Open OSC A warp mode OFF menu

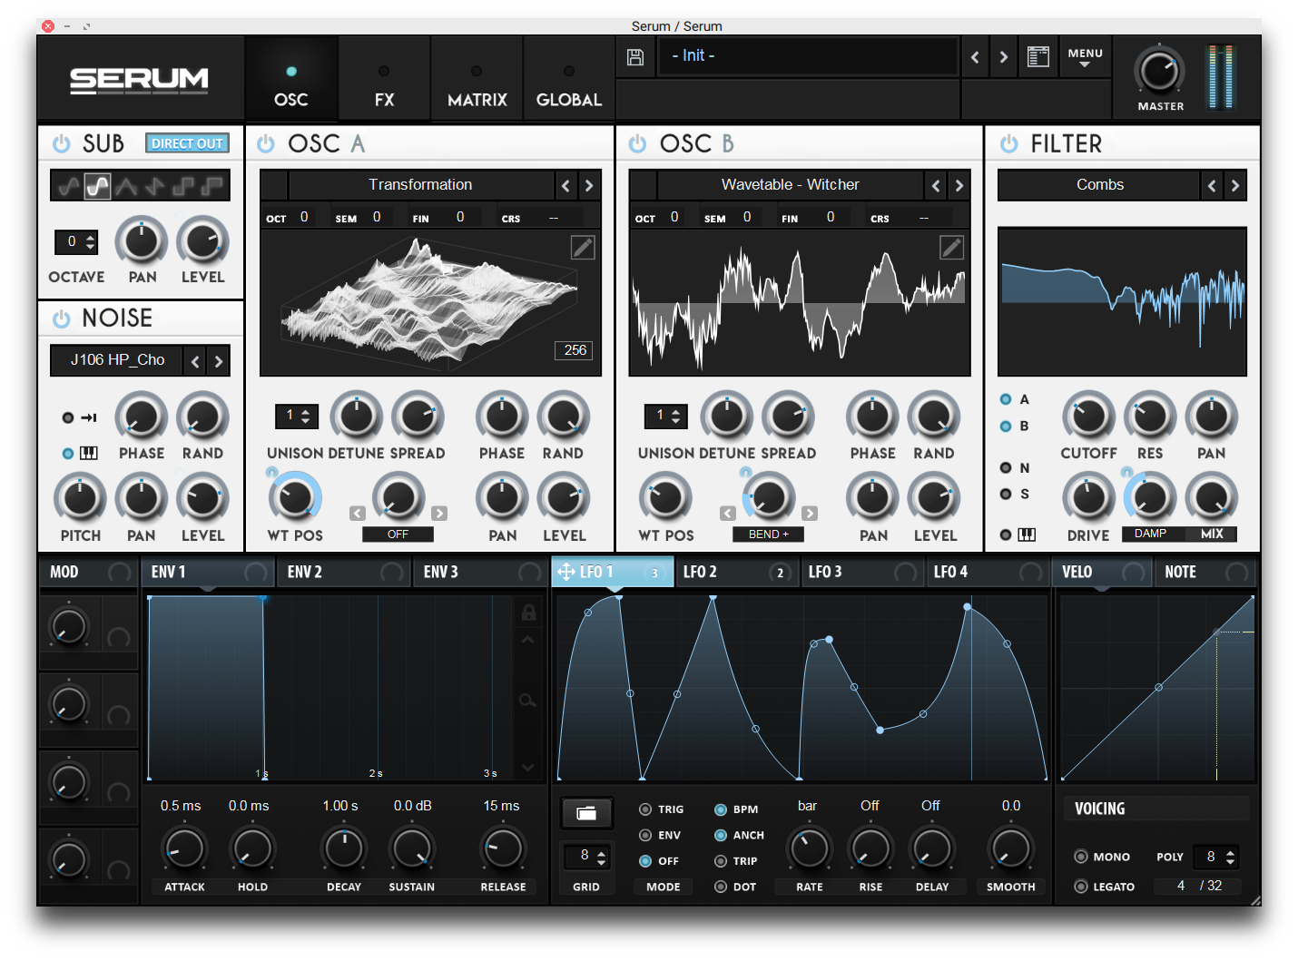[398, 534]
